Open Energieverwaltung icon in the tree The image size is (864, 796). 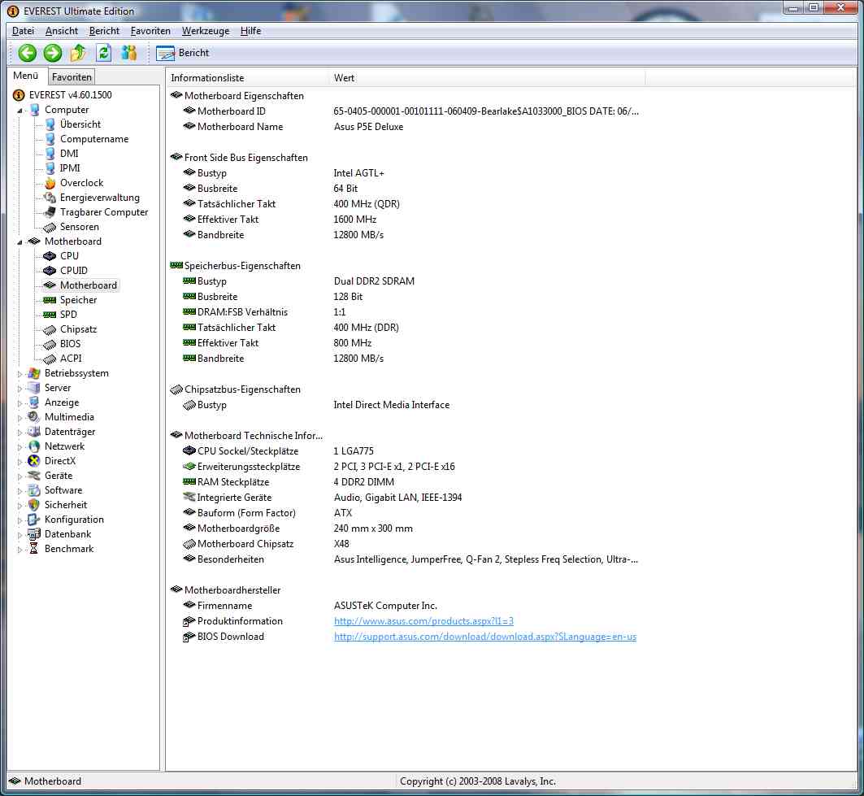pos(50,198)
